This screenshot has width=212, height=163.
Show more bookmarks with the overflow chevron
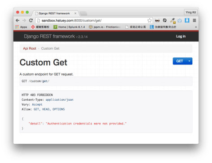pos(196,27)
